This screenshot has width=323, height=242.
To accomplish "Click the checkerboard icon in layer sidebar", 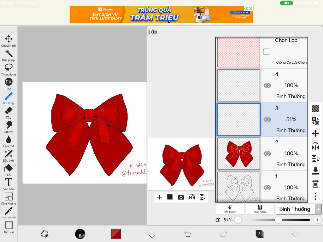I will (315, 108).
